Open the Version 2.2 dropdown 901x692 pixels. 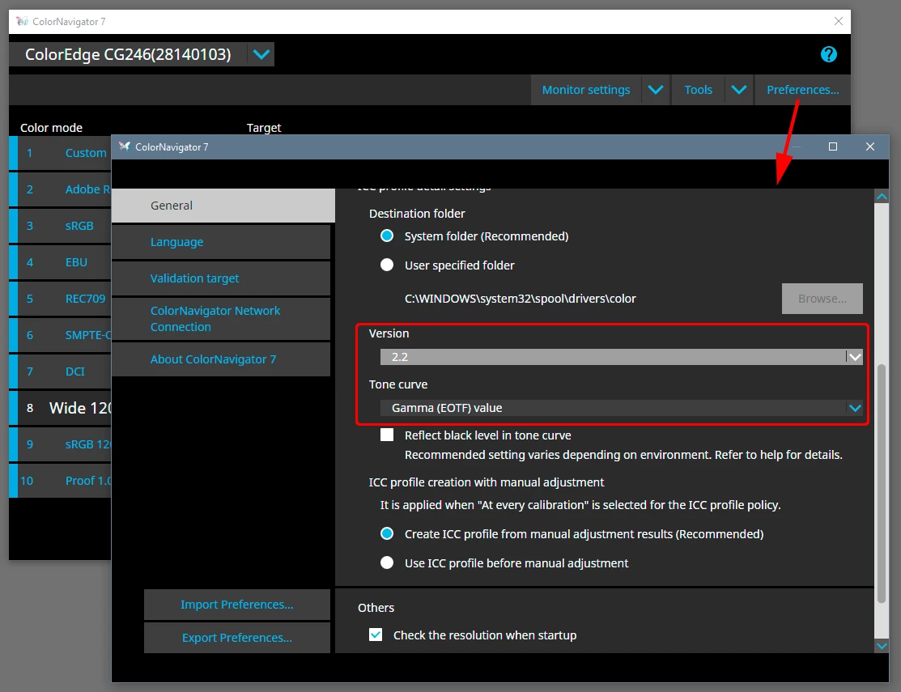point(621,357)
